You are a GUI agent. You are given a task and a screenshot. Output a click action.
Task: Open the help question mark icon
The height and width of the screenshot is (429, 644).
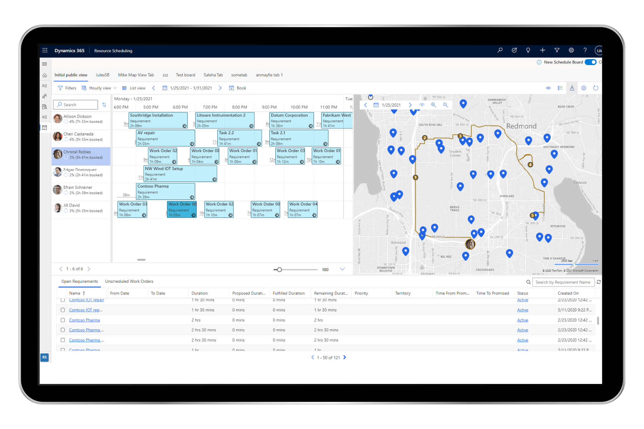tap(585, 50)
